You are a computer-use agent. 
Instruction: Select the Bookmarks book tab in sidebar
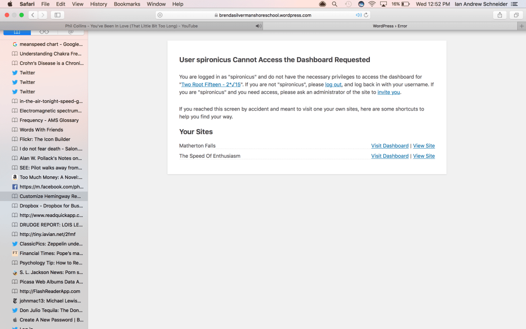coord(17,32)
